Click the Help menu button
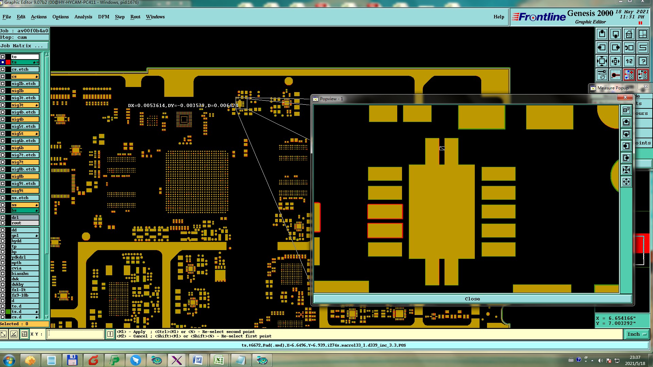The image size is (653, 367). tap(499, 17)
